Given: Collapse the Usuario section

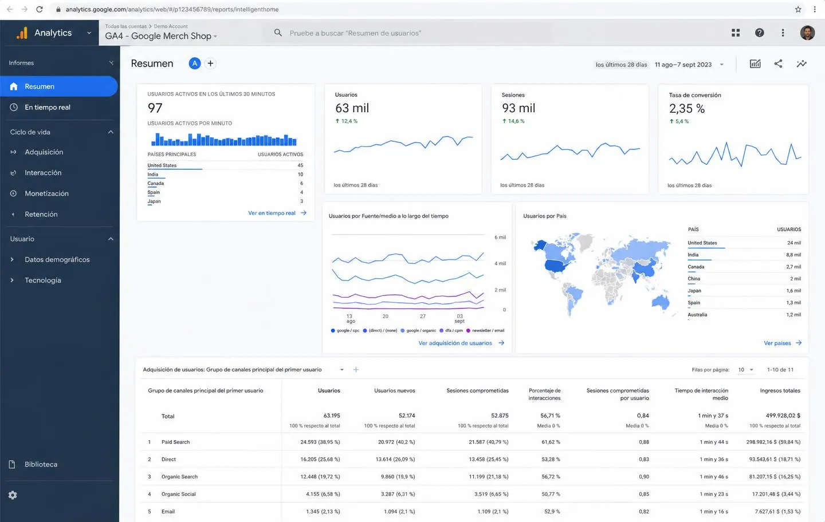Looking at the screenshot, I should tap(111, 239).
